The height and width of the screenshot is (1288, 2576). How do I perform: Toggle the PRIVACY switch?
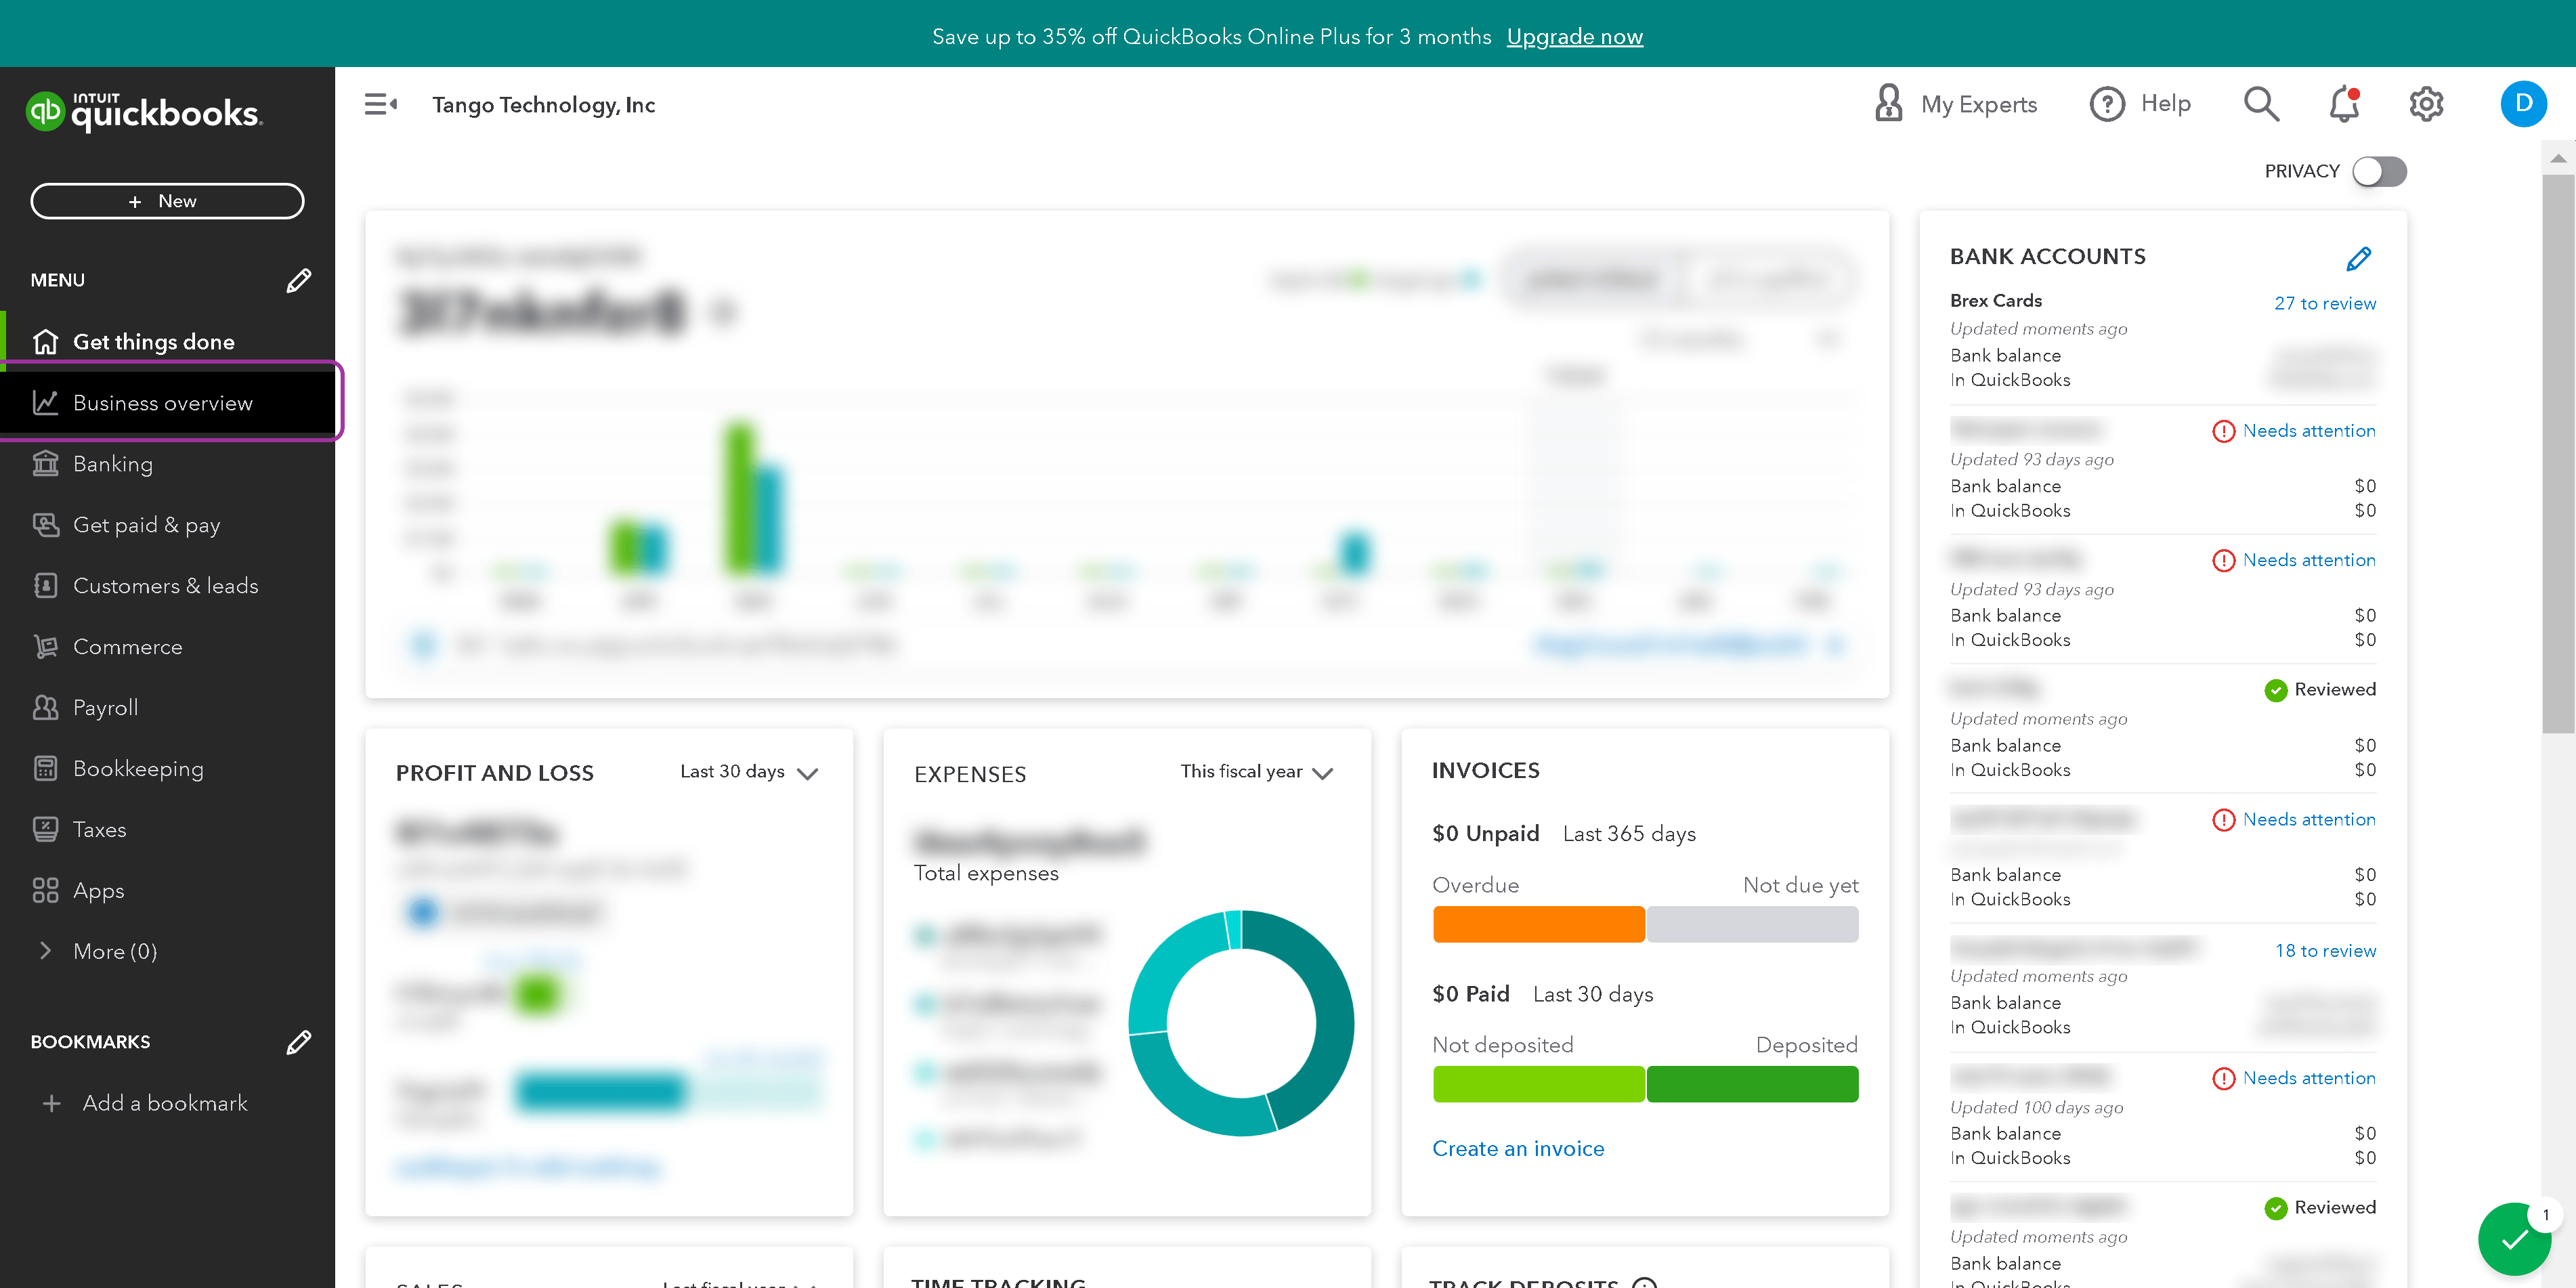[2379, 171]
